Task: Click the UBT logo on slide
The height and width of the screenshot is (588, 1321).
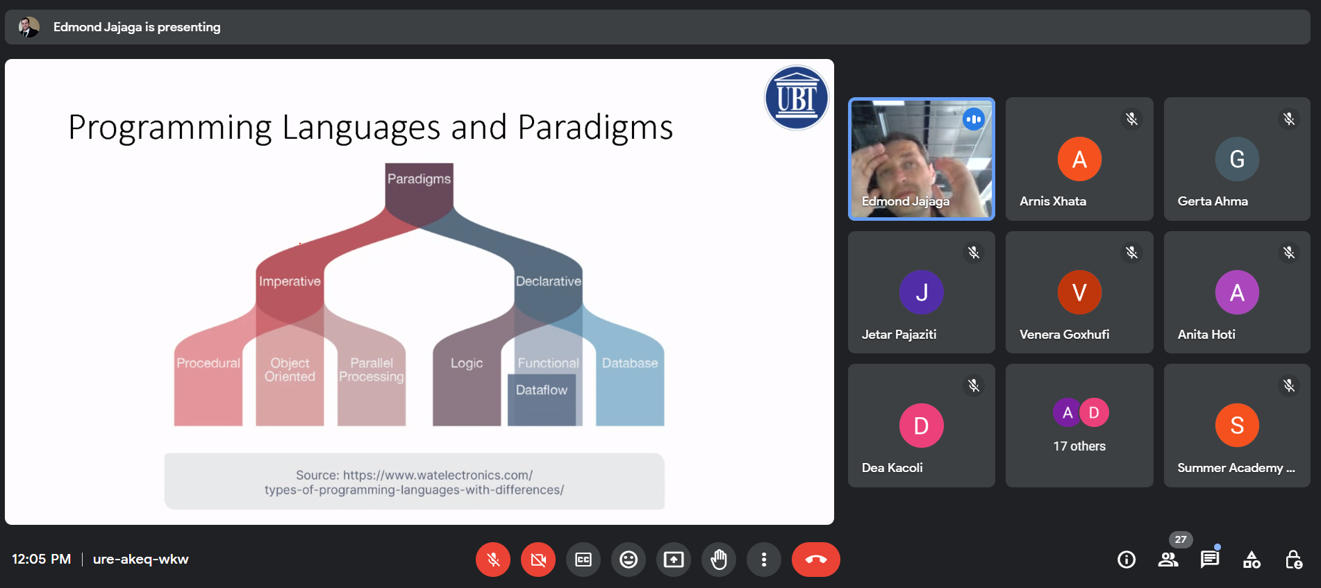Action: pyautogui.click(x=797, y=98)
